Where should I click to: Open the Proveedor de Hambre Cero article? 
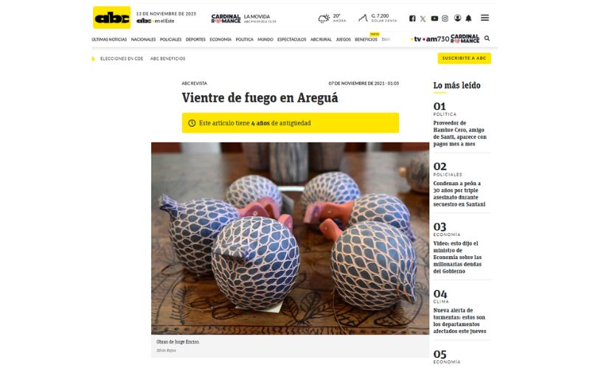point(459,134)
